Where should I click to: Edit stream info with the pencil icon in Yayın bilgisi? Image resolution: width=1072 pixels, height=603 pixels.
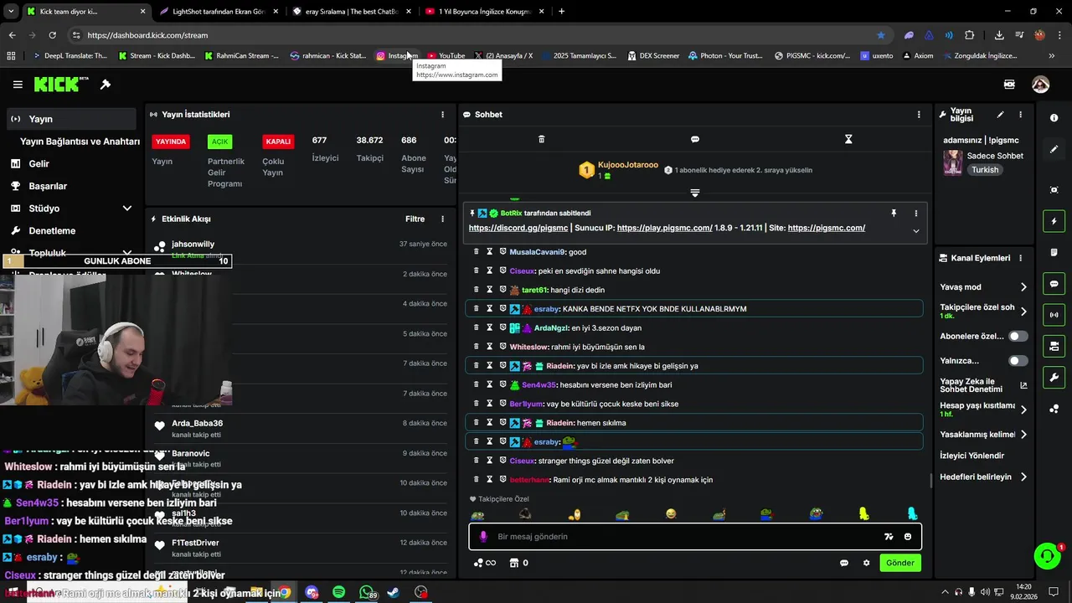[x=1000, y=115]
